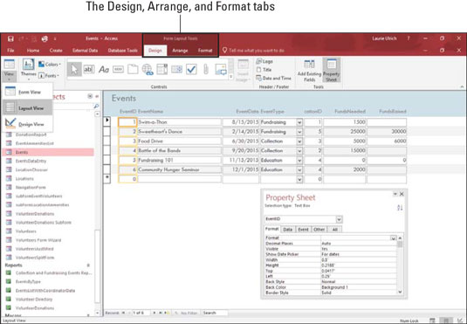Select Other tab in Property Sheet

click(319, 229)
